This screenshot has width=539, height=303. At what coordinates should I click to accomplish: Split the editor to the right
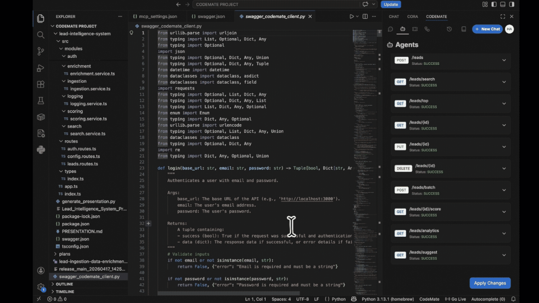(365, 17)
